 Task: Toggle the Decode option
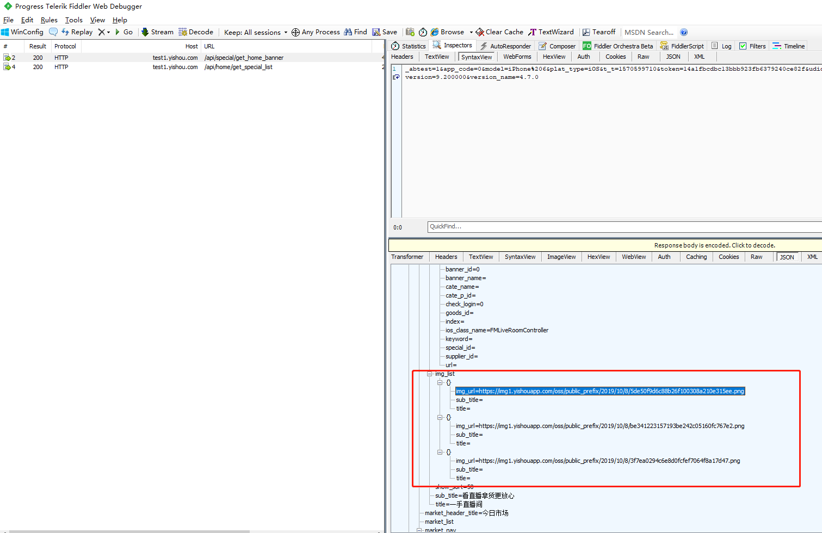click(196, 32)
